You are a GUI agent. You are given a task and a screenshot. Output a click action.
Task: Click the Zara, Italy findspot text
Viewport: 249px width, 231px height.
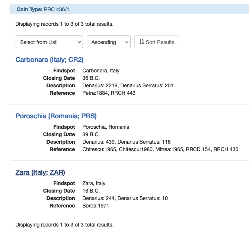click(94, 183)
